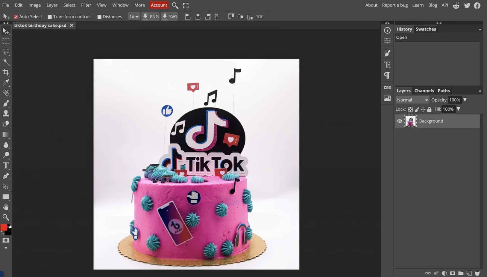The width and height of the screenshot is (487, 277).
Task: Click the Account button
Action: (159, 5)
